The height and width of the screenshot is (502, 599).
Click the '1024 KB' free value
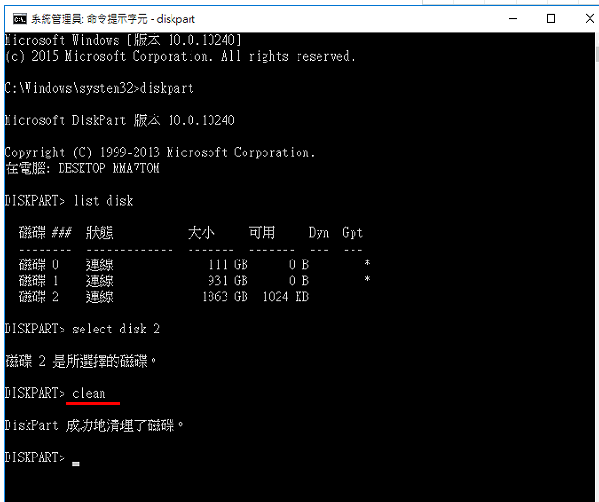pos(286,296)
